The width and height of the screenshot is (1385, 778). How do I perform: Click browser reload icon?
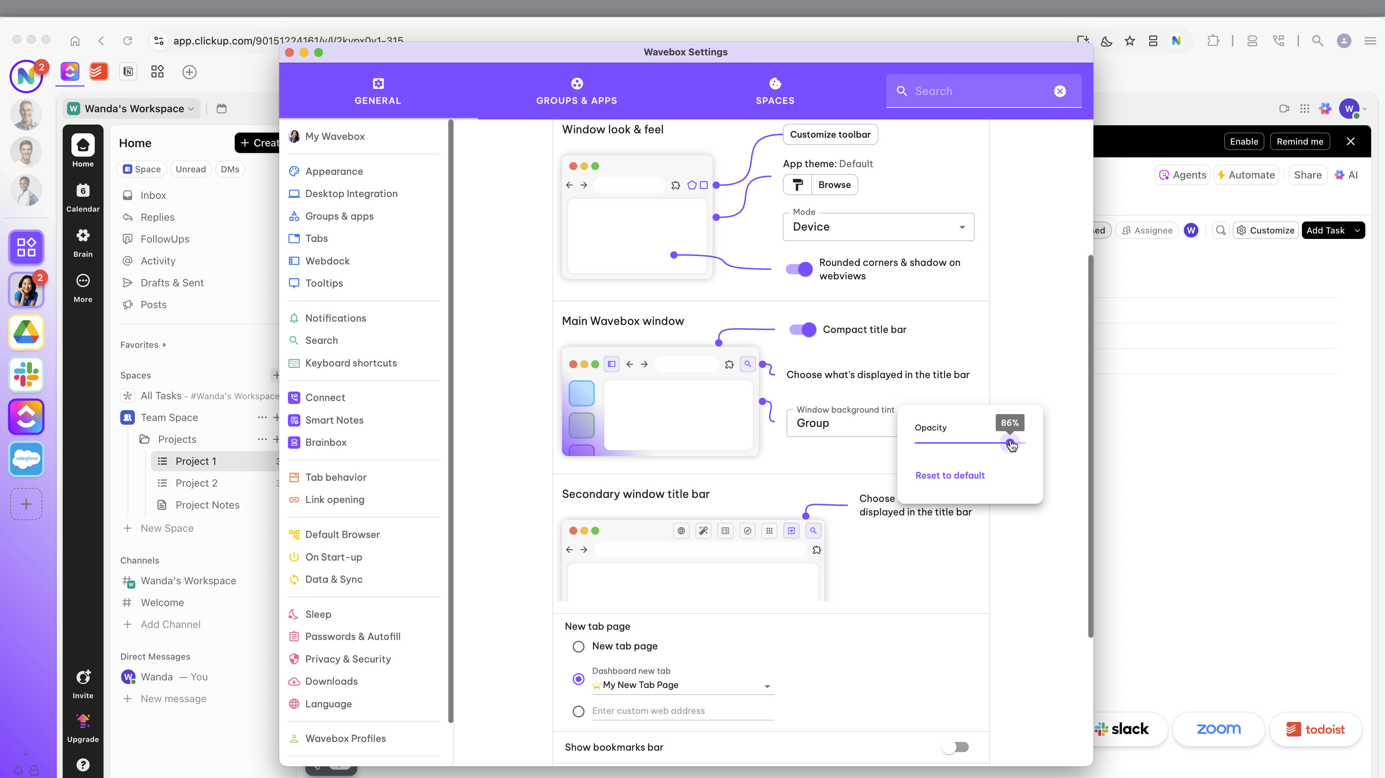pos(128,41)
